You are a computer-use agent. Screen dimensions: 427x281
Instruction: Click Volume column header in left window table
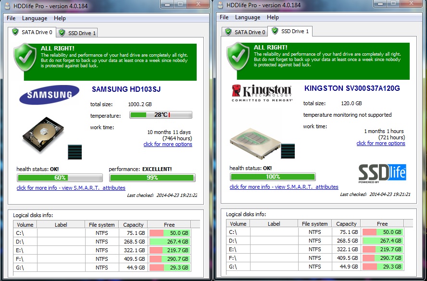(x=25, y=225)
